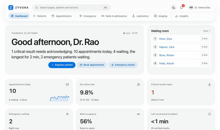Open the Laboratory tab

140,16
